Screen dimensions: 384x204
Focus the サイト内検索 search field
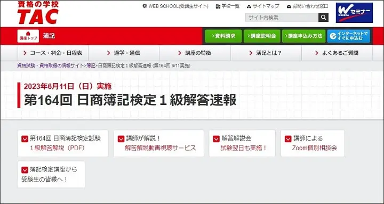[x=282, y=18]
